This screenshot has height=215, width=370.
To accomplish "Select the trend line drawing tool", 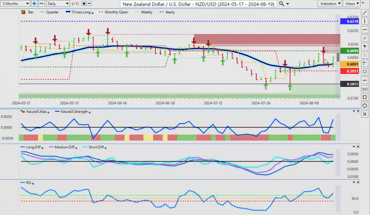I will [364, 13].
